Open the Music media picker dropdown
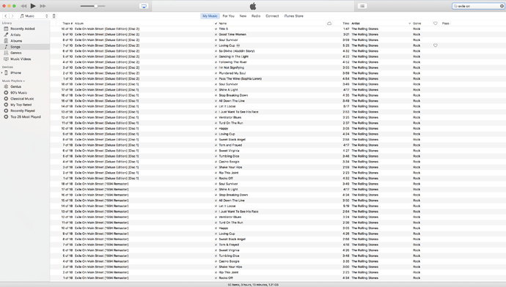Viewport: 506px width, 287px height. 34,16
